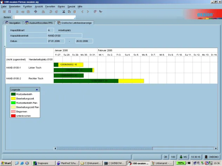This screenshot has width=222, height=166.
Task: Open the Befehl command dropdown arrow
Action: (x=74, y=17)
